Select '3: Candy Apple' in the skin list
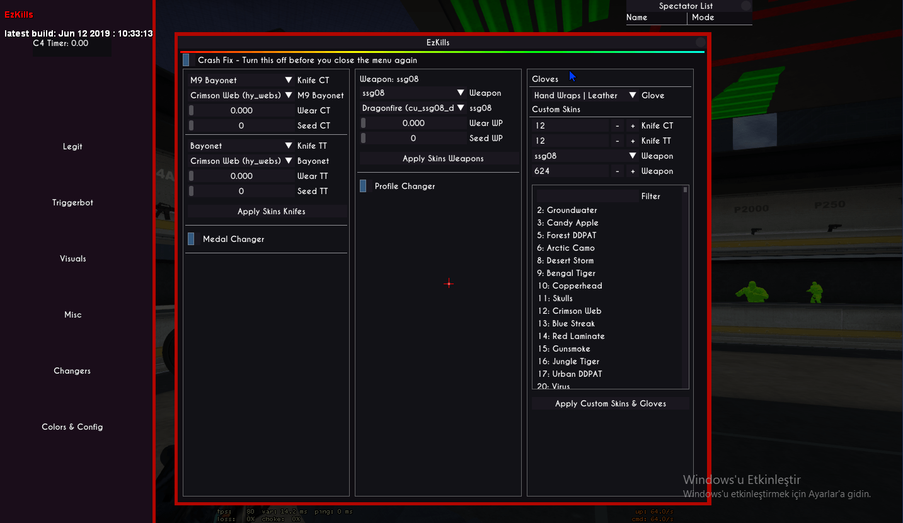 pyautogui.click(x=568, y=222)
